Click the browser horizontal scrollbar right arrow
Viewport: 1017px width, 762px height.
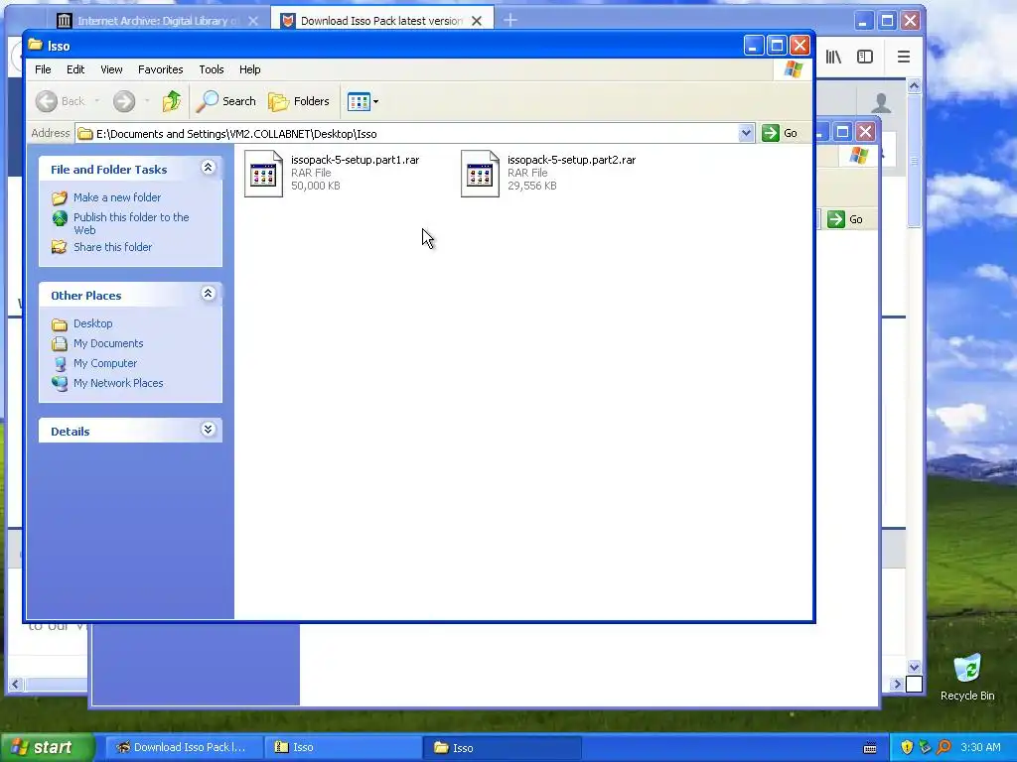click(x=897, y=684)
